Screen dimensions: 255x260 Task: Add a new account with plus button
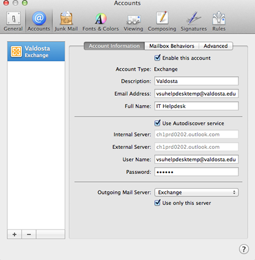pos(15,234)
